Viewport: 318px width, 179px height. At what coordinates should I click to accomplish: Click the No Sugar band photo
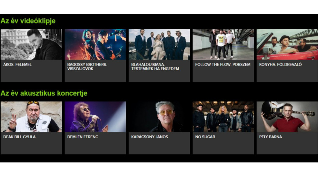tap(223, 117)
